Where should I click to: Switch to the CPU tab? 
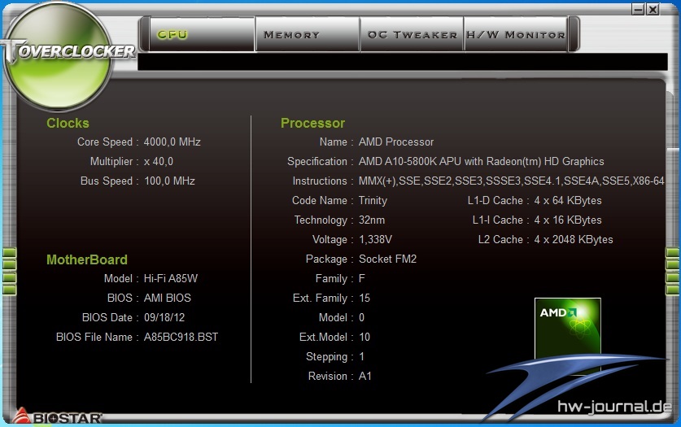[202, 34]
